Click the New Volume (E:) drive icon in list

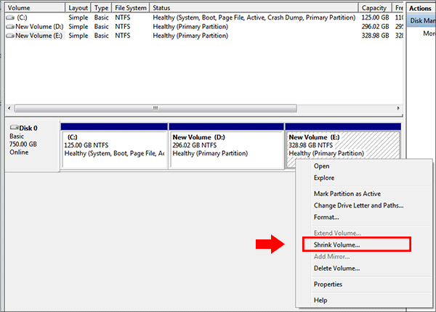pos(9,35)
